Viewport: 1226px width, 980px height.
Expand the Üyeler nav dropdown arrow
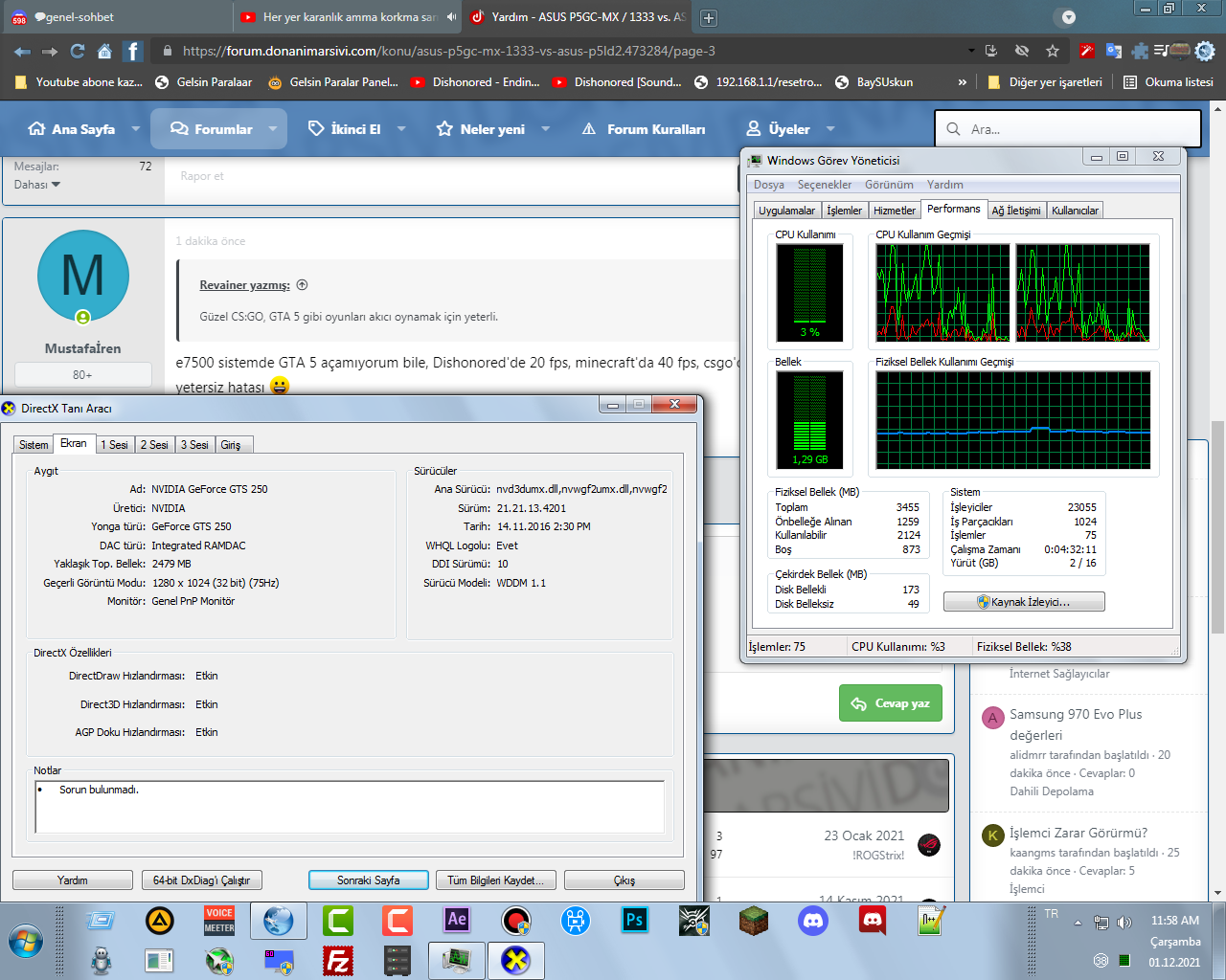tap(830, 129)
